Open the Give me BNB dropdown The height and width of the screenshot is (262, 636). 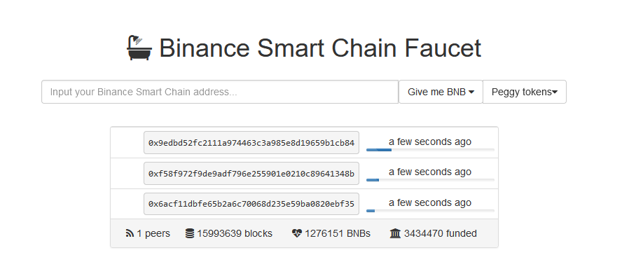tap(441, 92)
